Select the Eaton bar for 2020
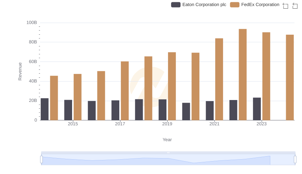 tap(186, 111)
